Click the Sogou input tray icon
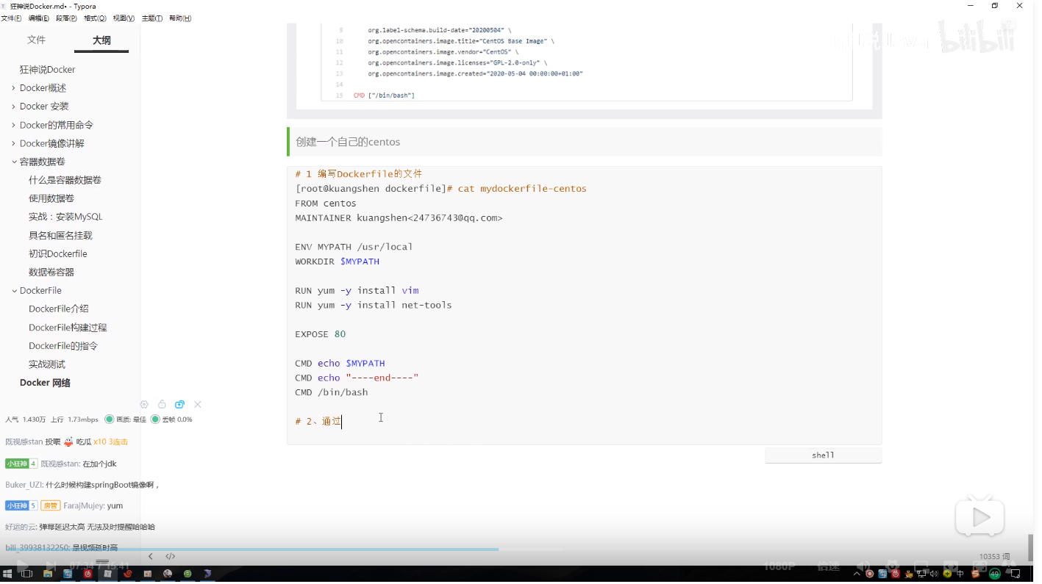The height and width of the screenshot is (584, 1042). (975, 574)
